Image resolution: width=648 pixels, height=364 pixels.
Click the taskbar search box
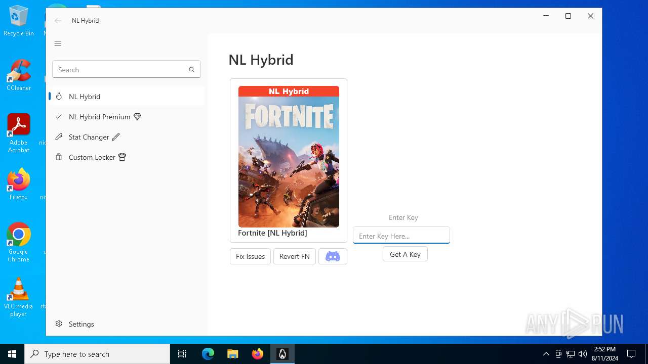(97, 354)
